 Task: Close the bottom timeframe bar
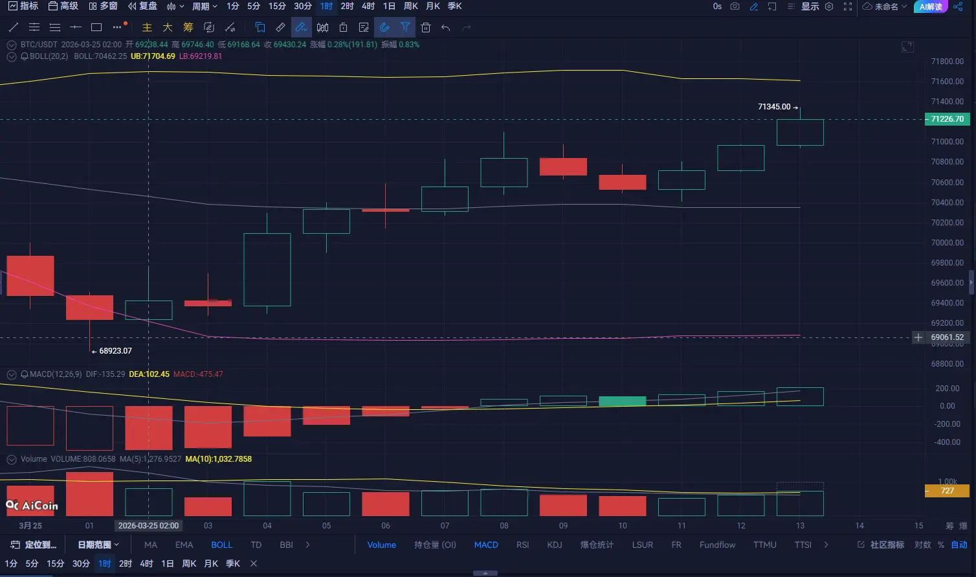click(254, 563)
